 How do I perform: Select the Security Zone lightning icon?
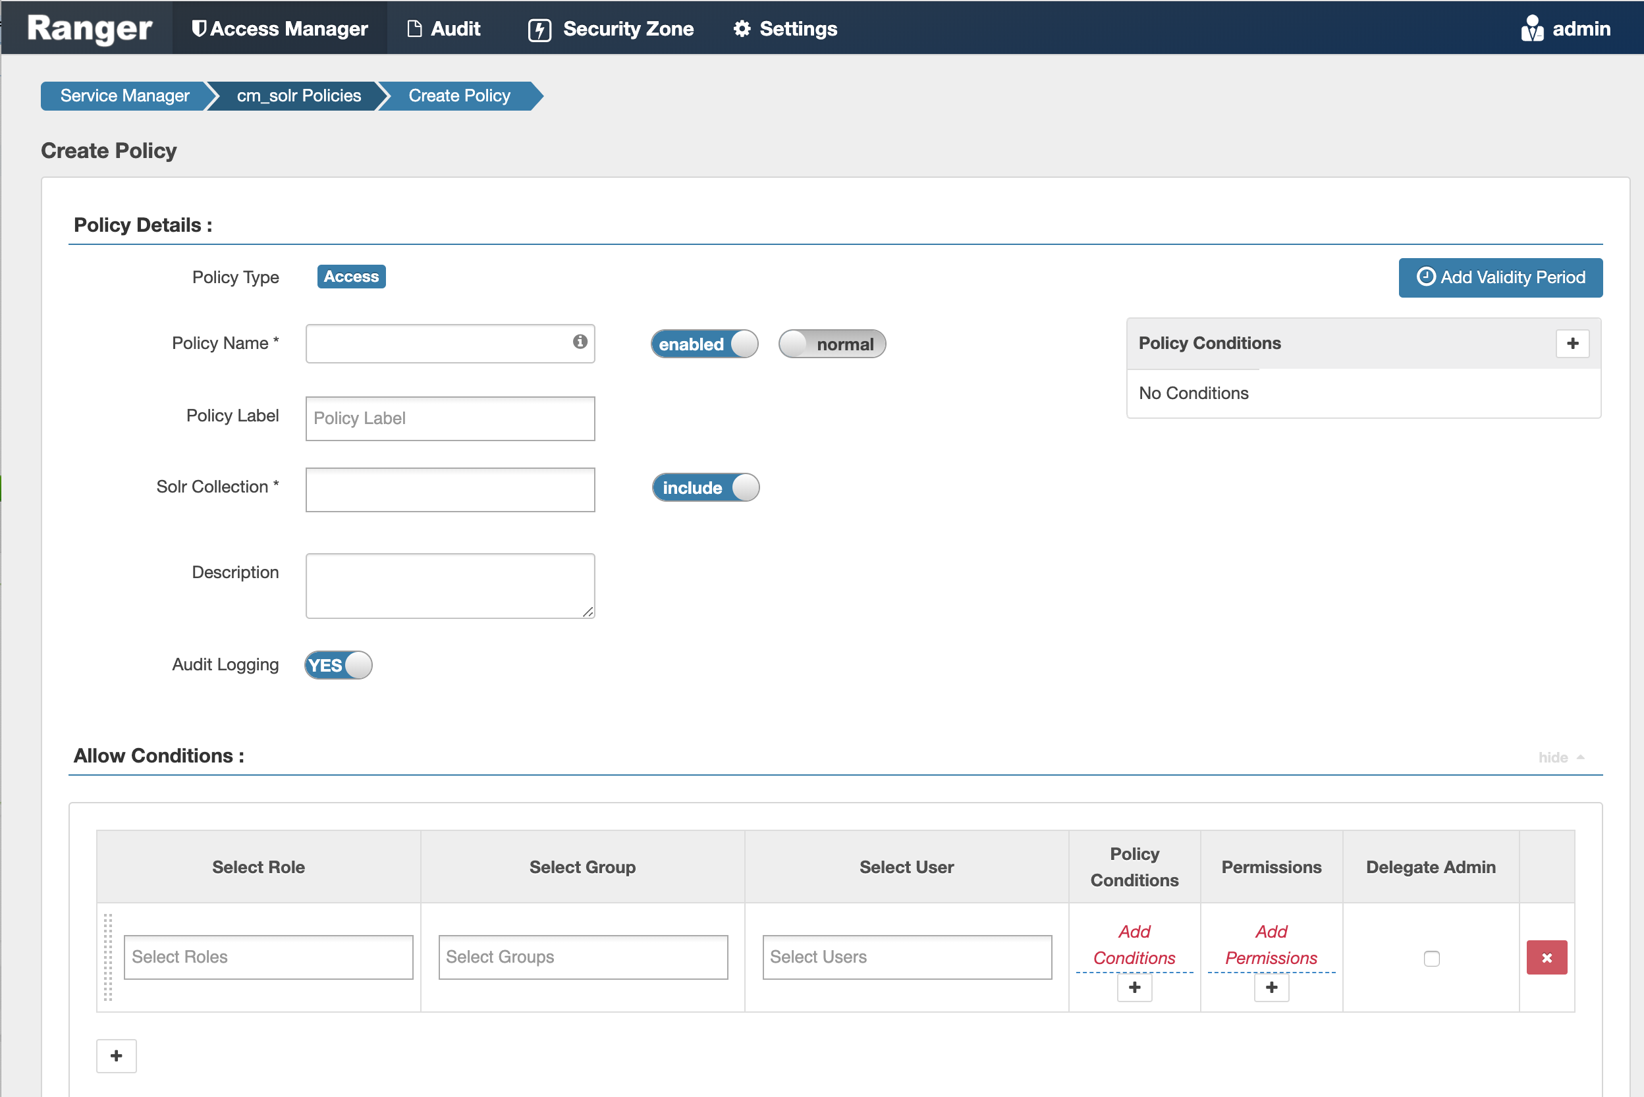[x=539, y=29]
